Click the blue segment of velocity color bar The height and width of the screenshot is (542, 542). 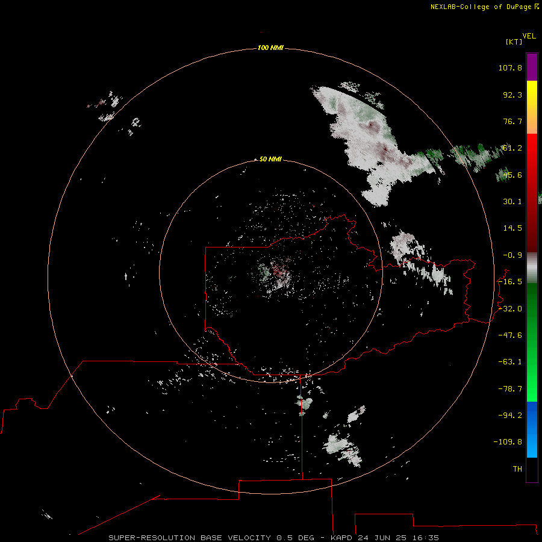[x=532, y=429]
